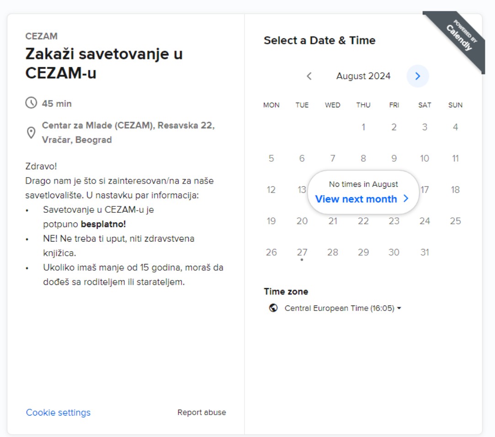
Task: Select date 27 marked with a dot
Action: pos(302,252)
